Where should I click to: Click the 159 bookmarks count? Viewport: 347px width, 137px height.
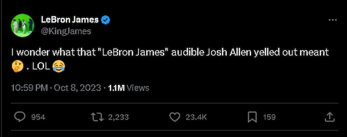coord(269,117)
